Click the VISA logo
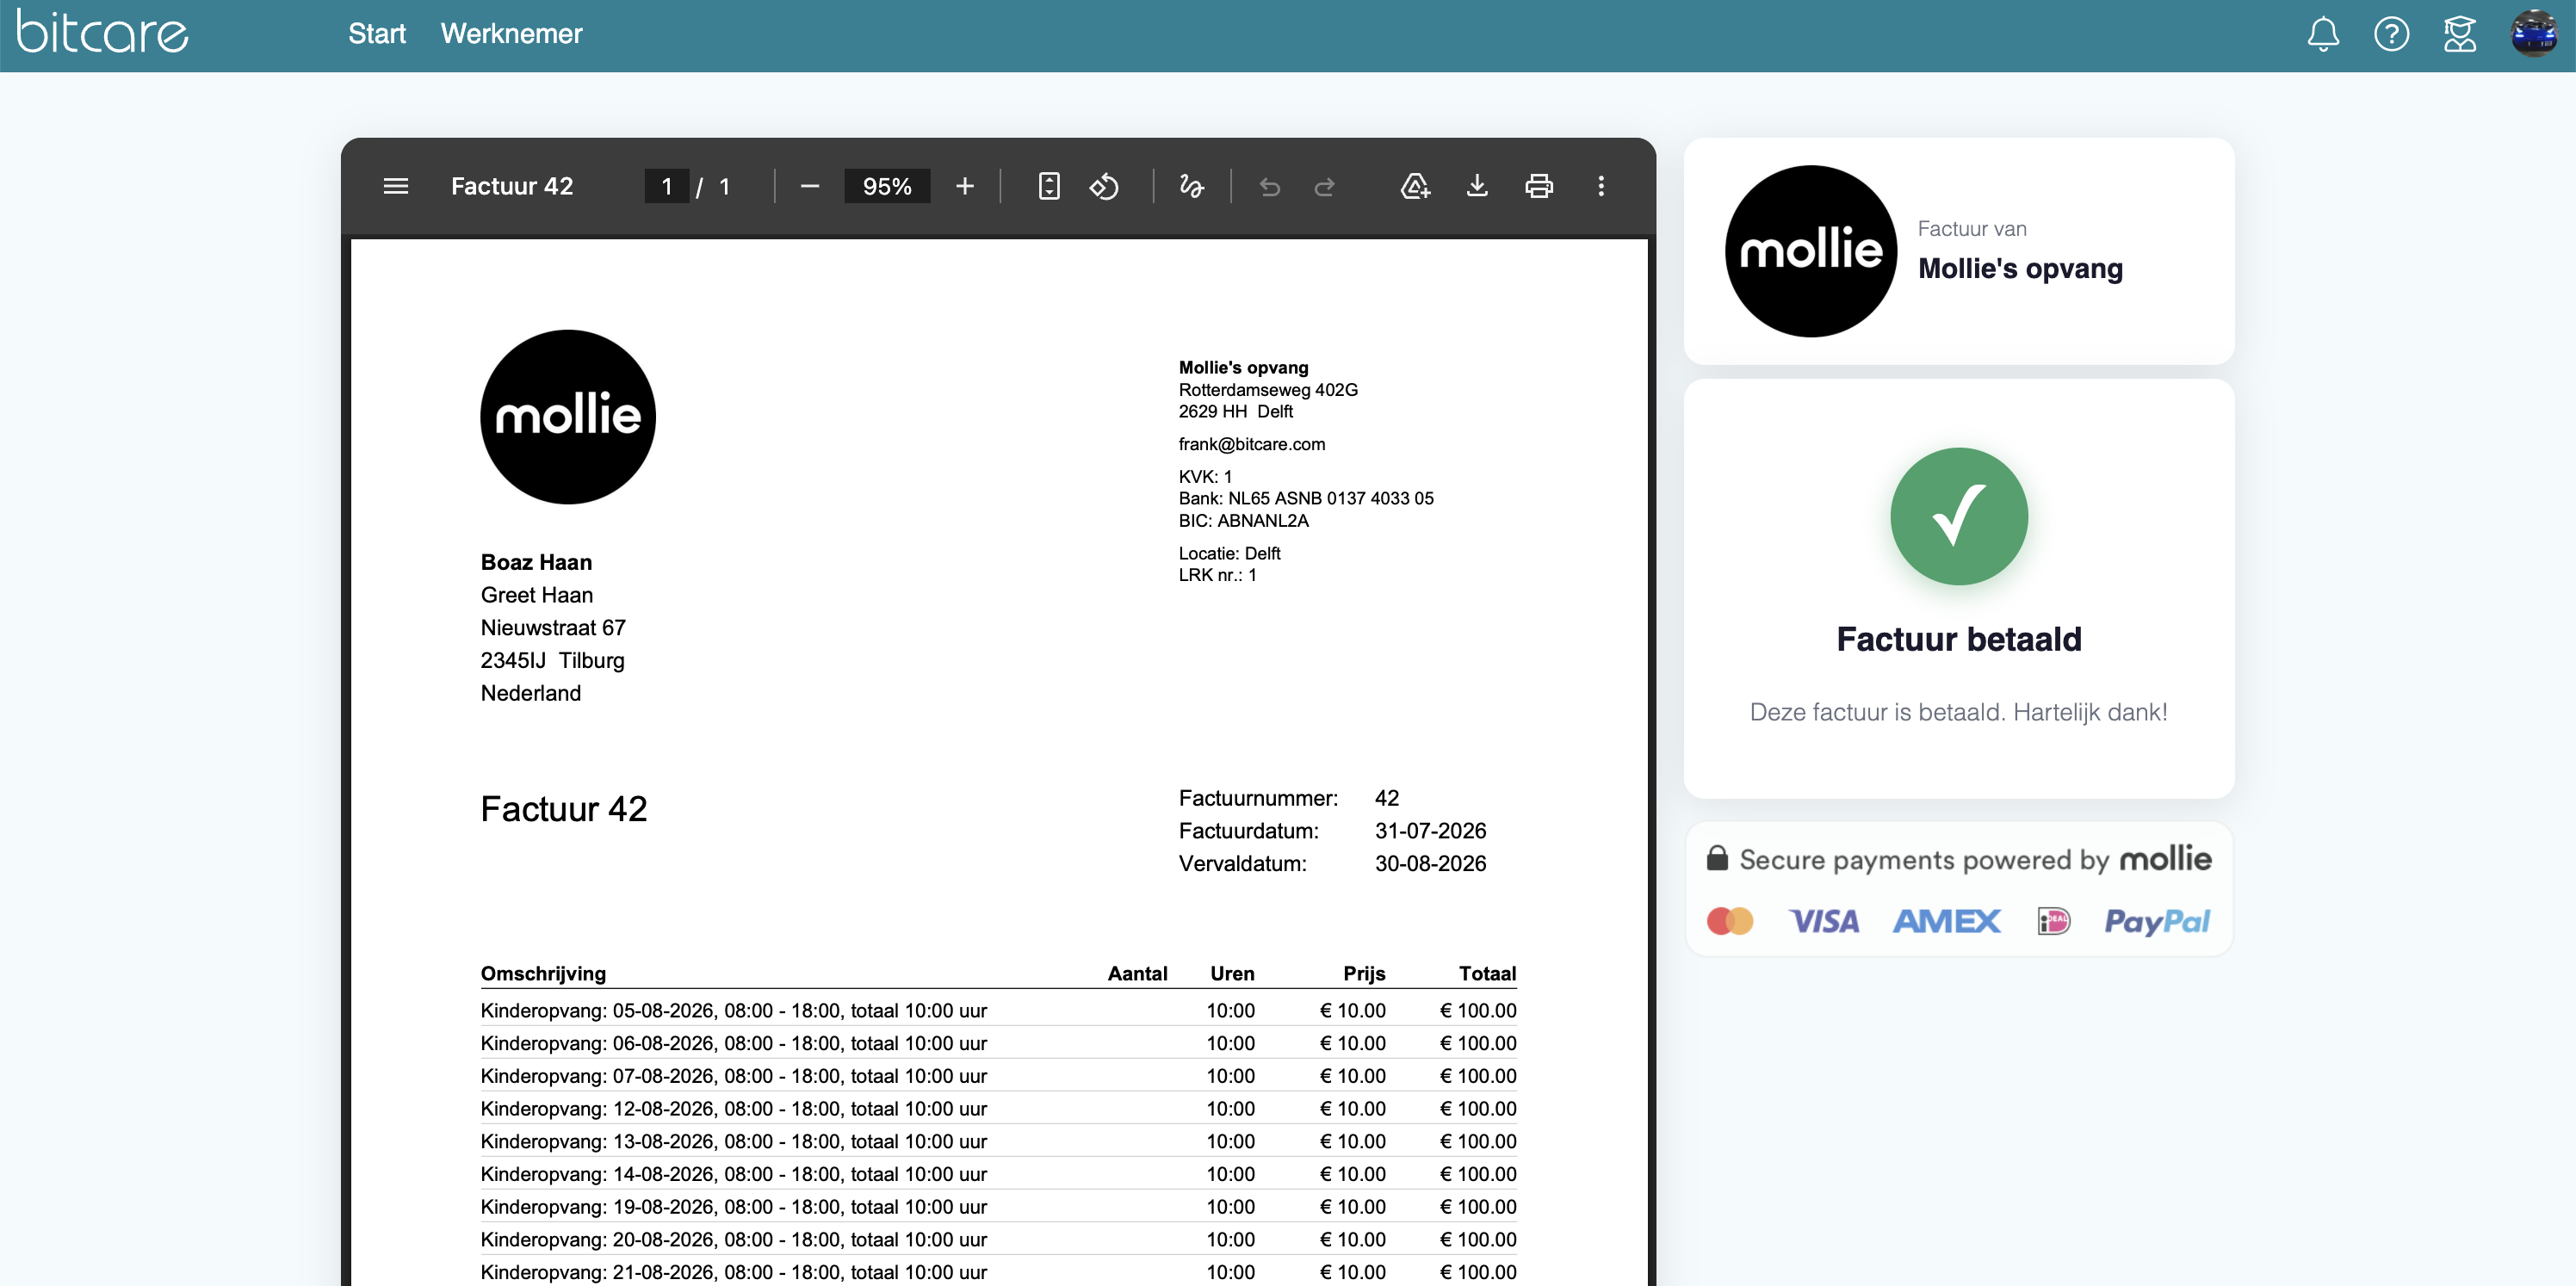 (1823, 921)
